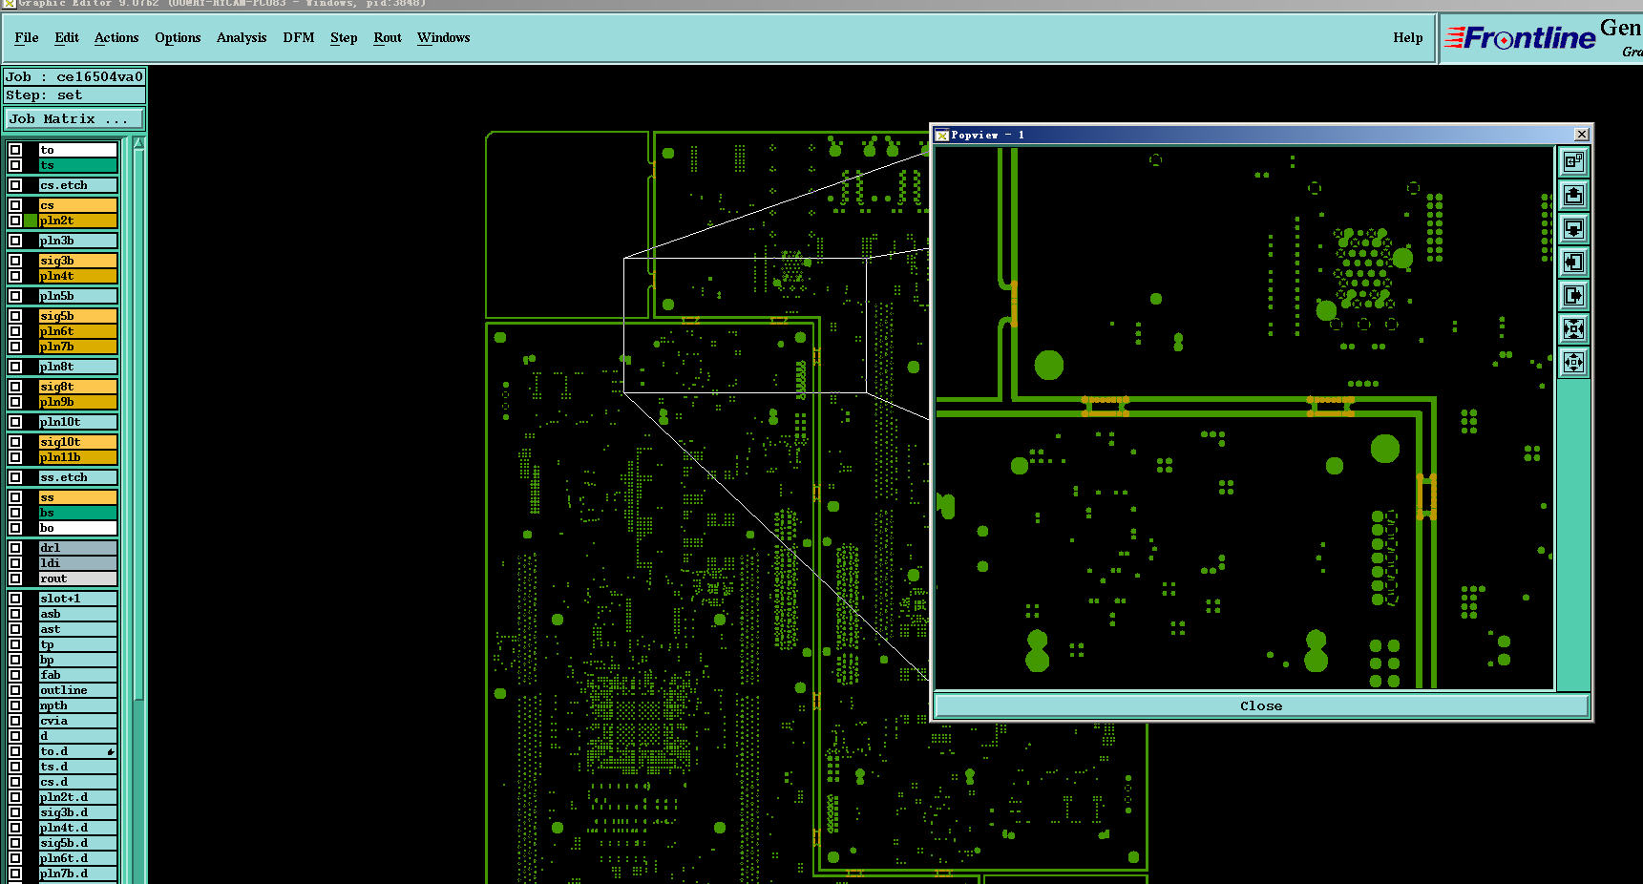
Task: Open the Rout menu
Action: (x=388, y=37)
